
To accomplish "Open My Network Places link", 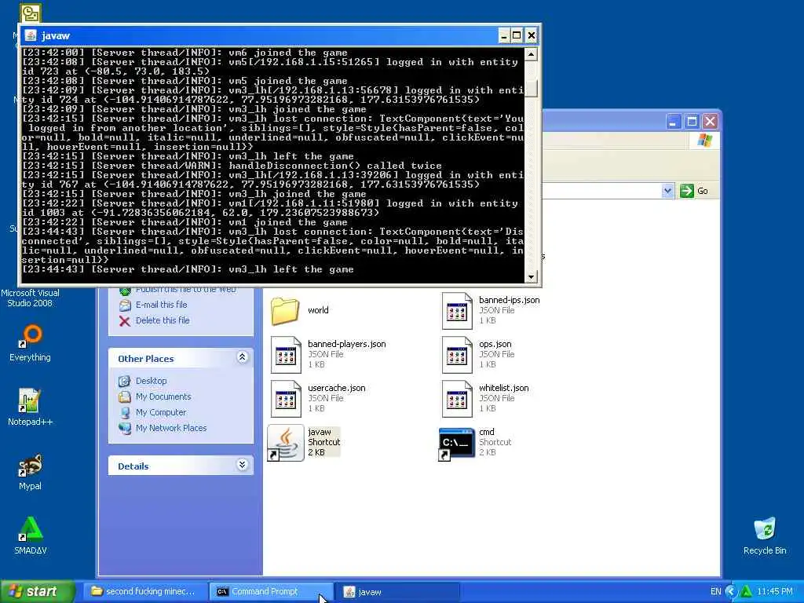I will tap(171, 428).
